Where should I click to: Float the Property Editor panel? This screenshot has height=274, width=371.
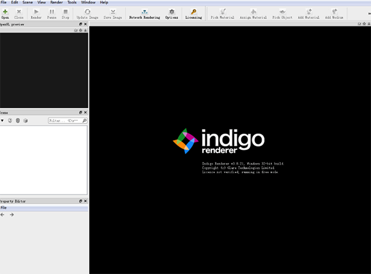click(80, 201)
